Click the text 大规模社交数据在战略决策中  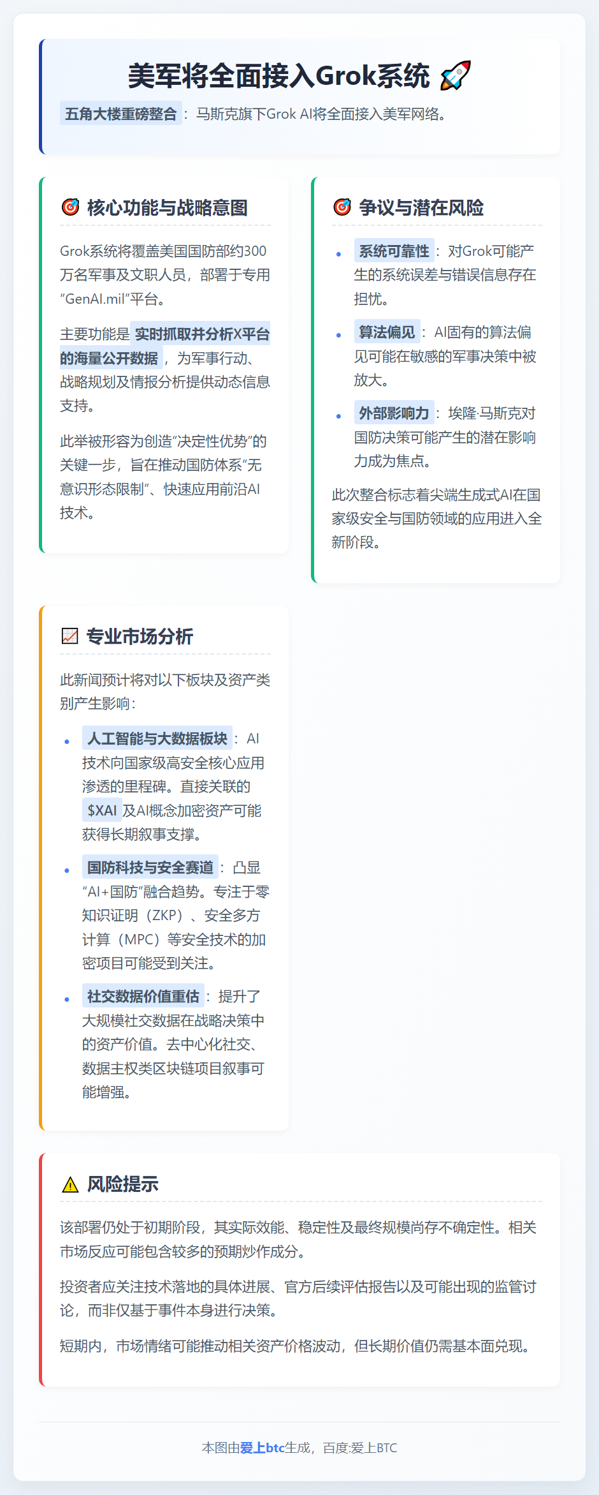(173, 1020)
